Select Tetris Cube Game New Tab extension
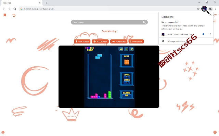219x136 pixels. [x=179, y=34]
